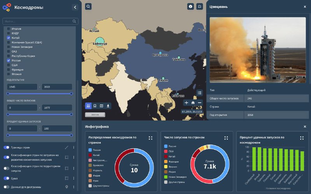Toggle off the Границы стран layer
Viewport: 311px width, 194px height.
point(6,147)
